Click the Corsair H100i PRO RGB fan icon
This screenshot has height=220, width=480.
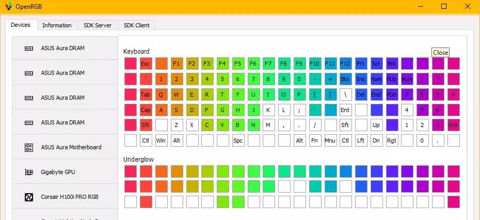[29, 197]
